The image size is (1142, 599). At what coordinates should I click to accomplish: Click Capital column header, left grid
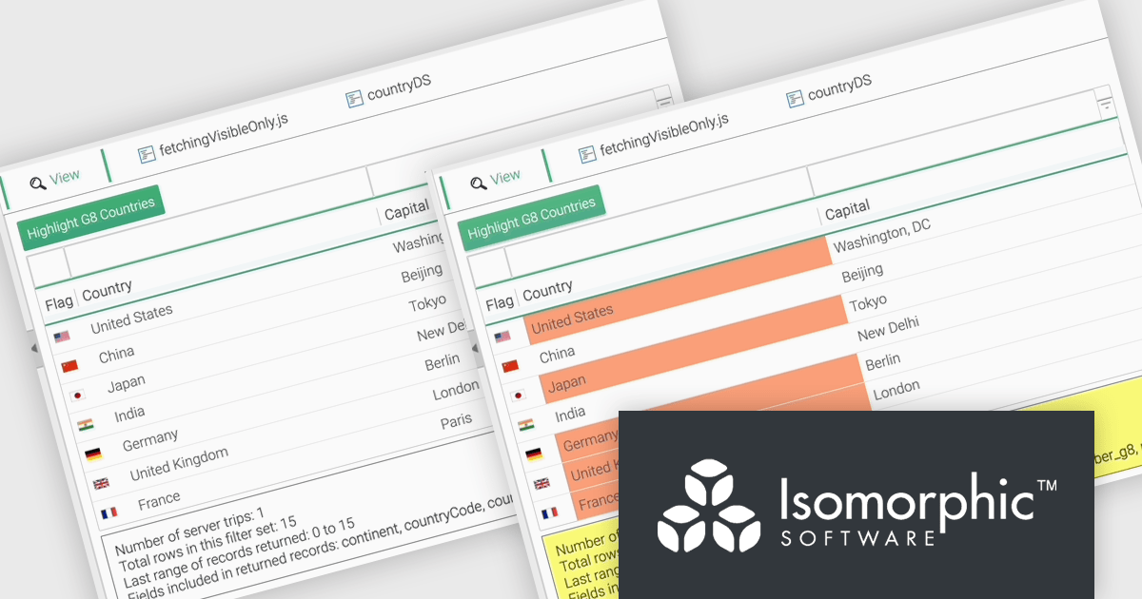click(406, 212)
